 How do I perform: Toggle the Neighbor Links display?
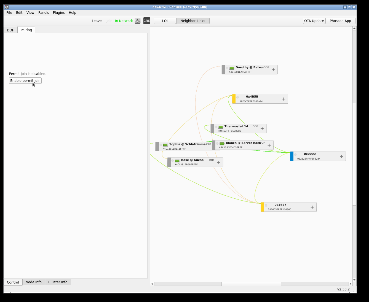click(193, 21)
